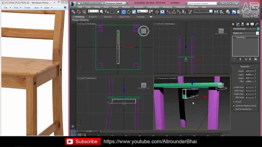This screenshot has height=147, width=262.
Task: Open the Utilities command panel tab
Action: click(257, 24)
